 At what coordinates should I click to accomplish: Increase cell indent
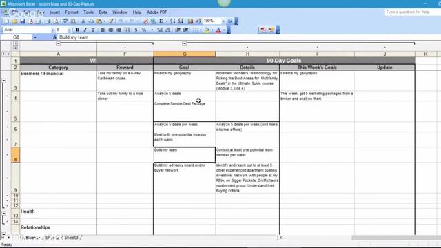click(185, 30)
